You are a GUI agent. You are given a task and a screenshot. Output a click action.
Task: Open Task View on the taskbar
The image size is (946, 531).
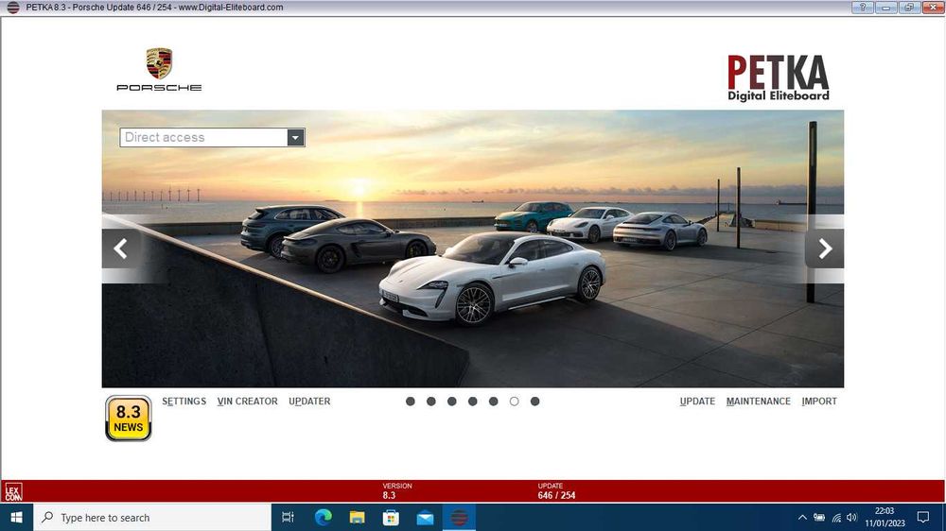pos(288,517)
